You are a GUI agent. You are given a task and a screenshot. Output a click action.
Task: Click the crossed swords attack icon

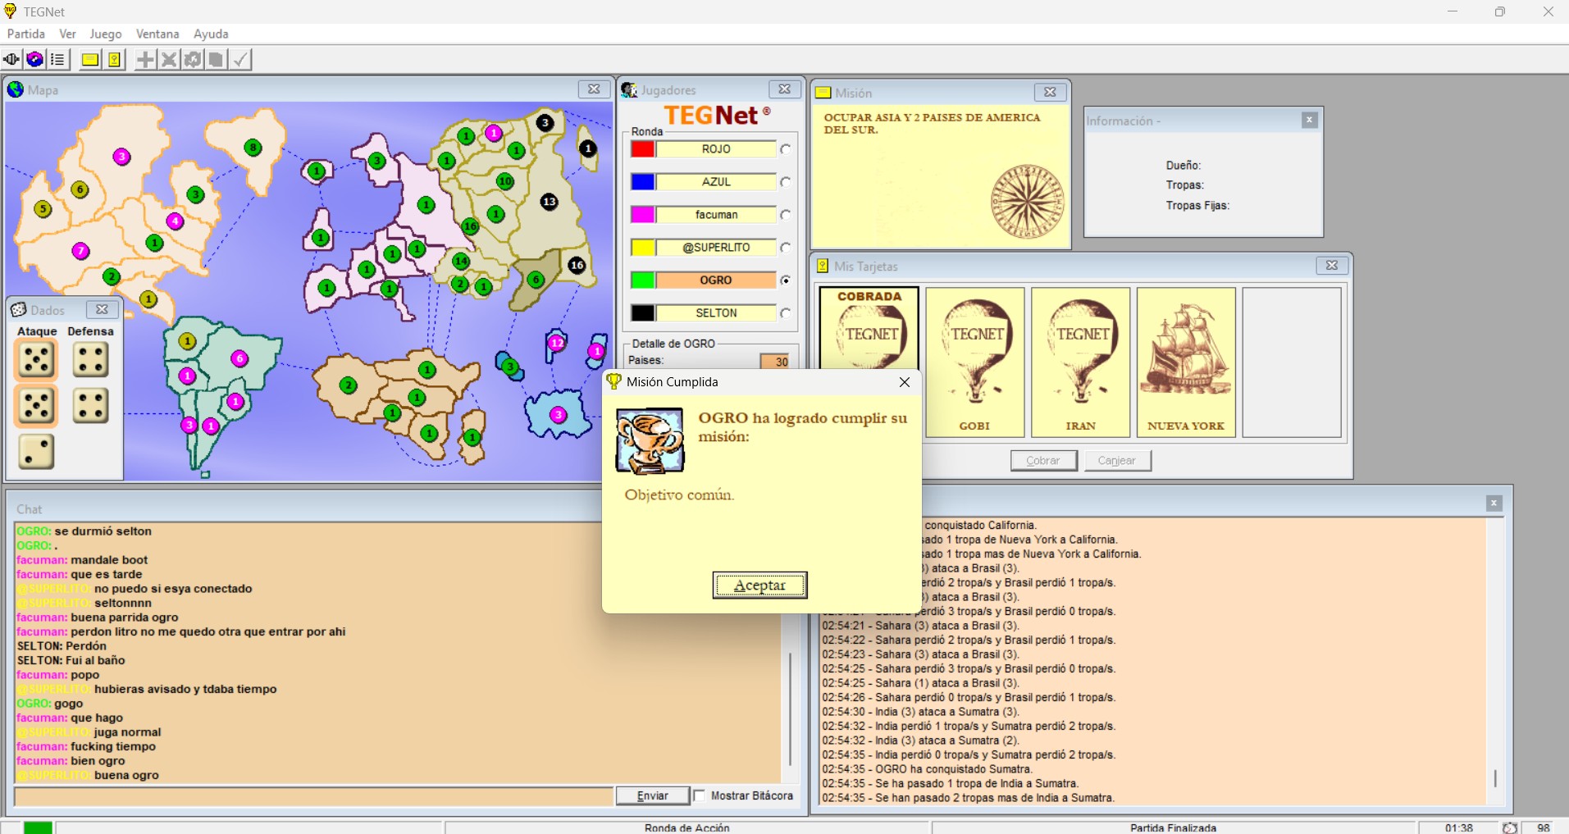tap(169, 60)
